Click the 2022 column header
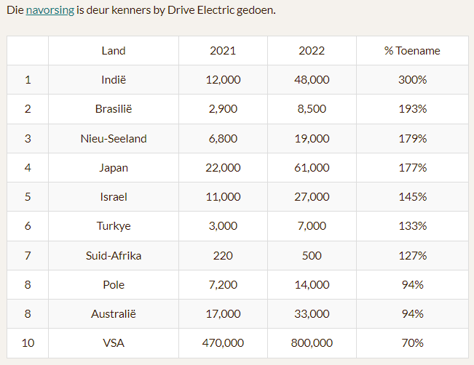474x365 pixels. (x=312, y=51)
